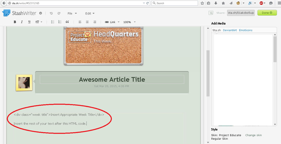This screenshot has width=281, height=144.
Task: Click the browser address bar URL
Action: (x=26, y=3)
